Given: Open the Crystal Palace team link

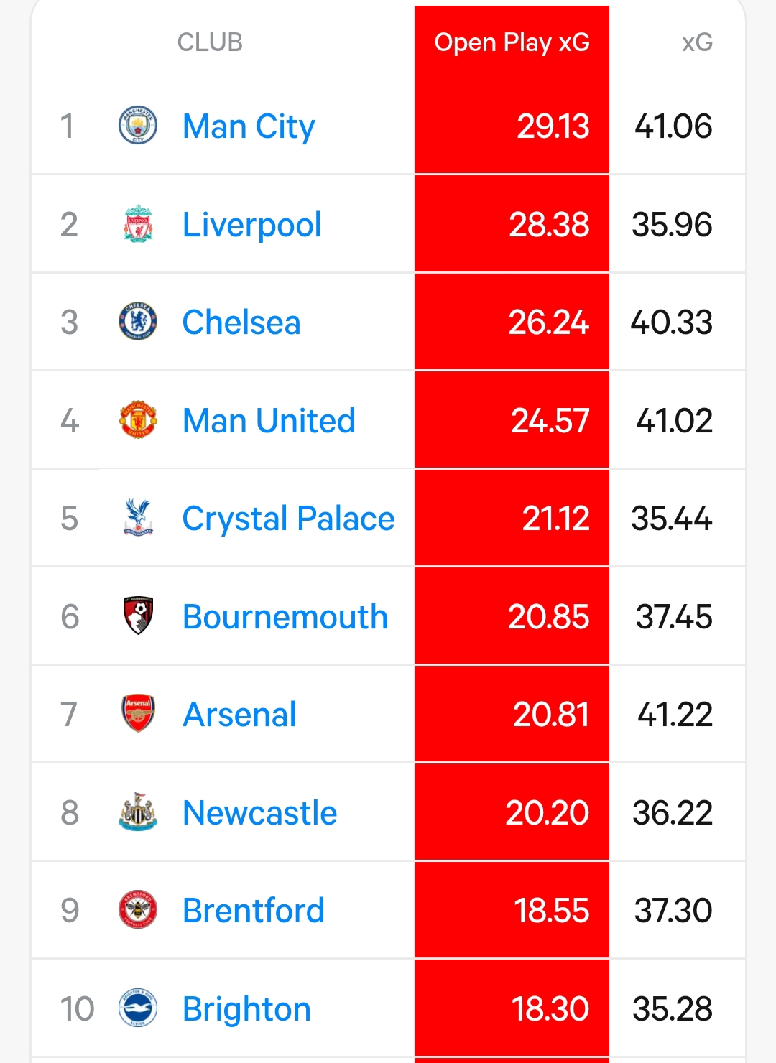Looking at the screenshot, I should point(288,519).
